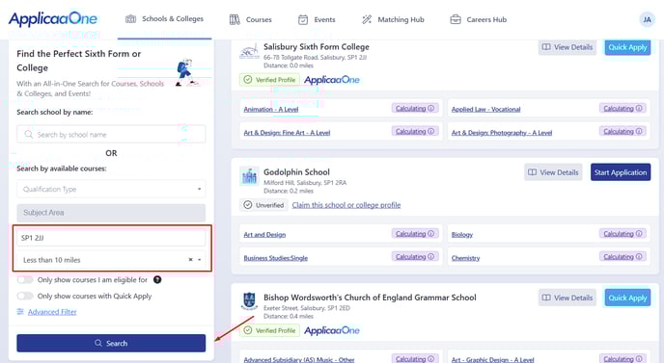Screen dimensions: 664x363
Task: Open the Chemistry course link
Action: coord(465,258)
